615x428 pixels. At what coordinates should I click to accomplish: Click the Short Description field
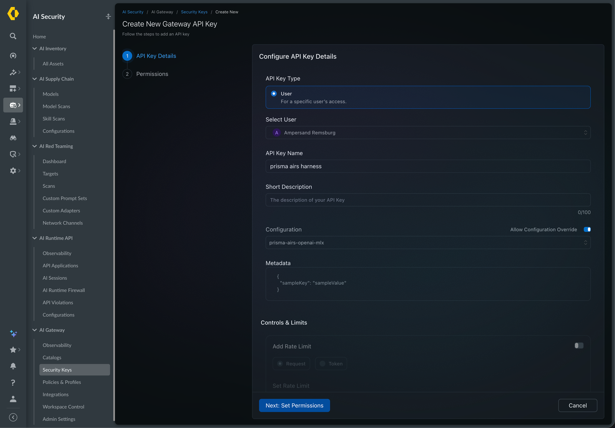(x=428, y=200)
